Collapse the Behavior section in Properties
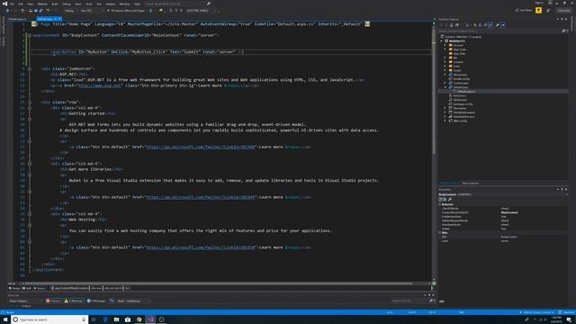Screen dimensions: 576x324 (440, 204)
